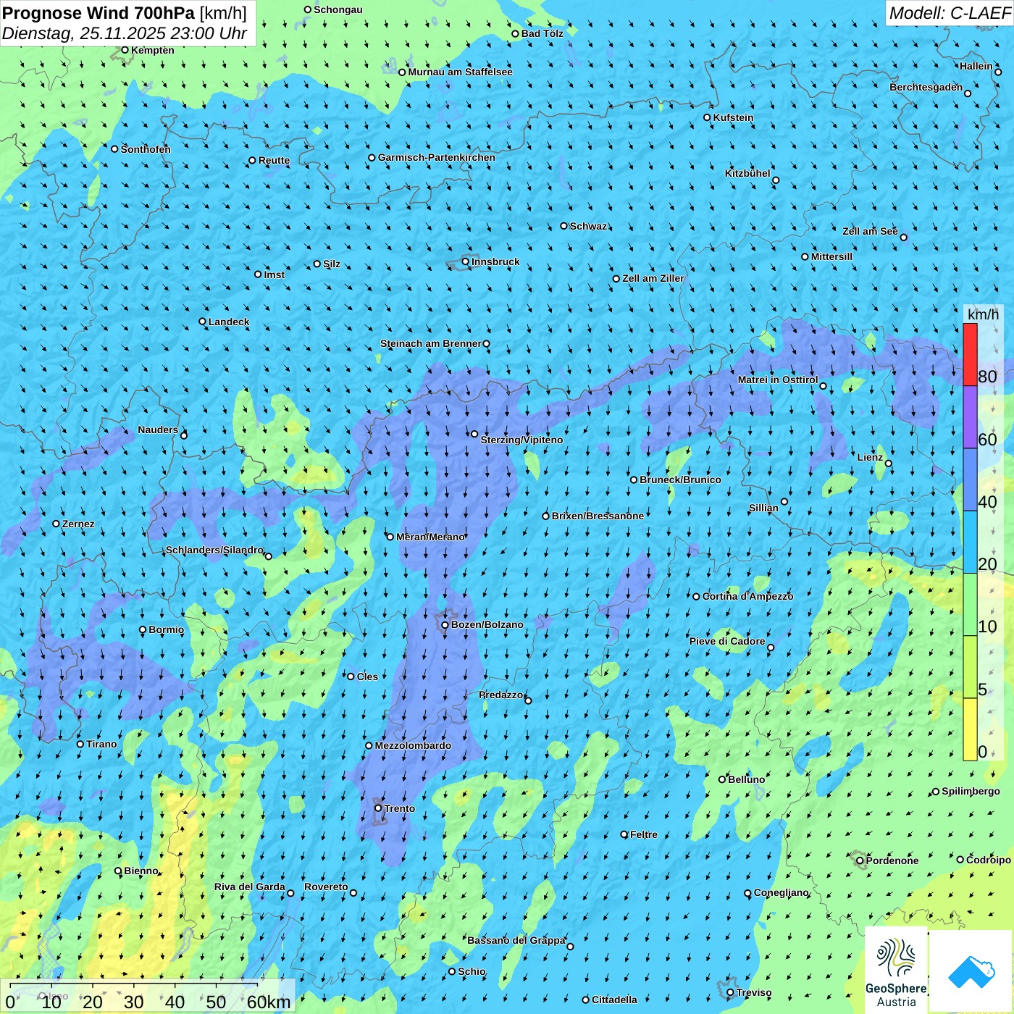Select the cyan 20-40 km/h legend color
The height and width of the screenshot is (1014, 1014).
pyautogui.click(x=970, y=542)
